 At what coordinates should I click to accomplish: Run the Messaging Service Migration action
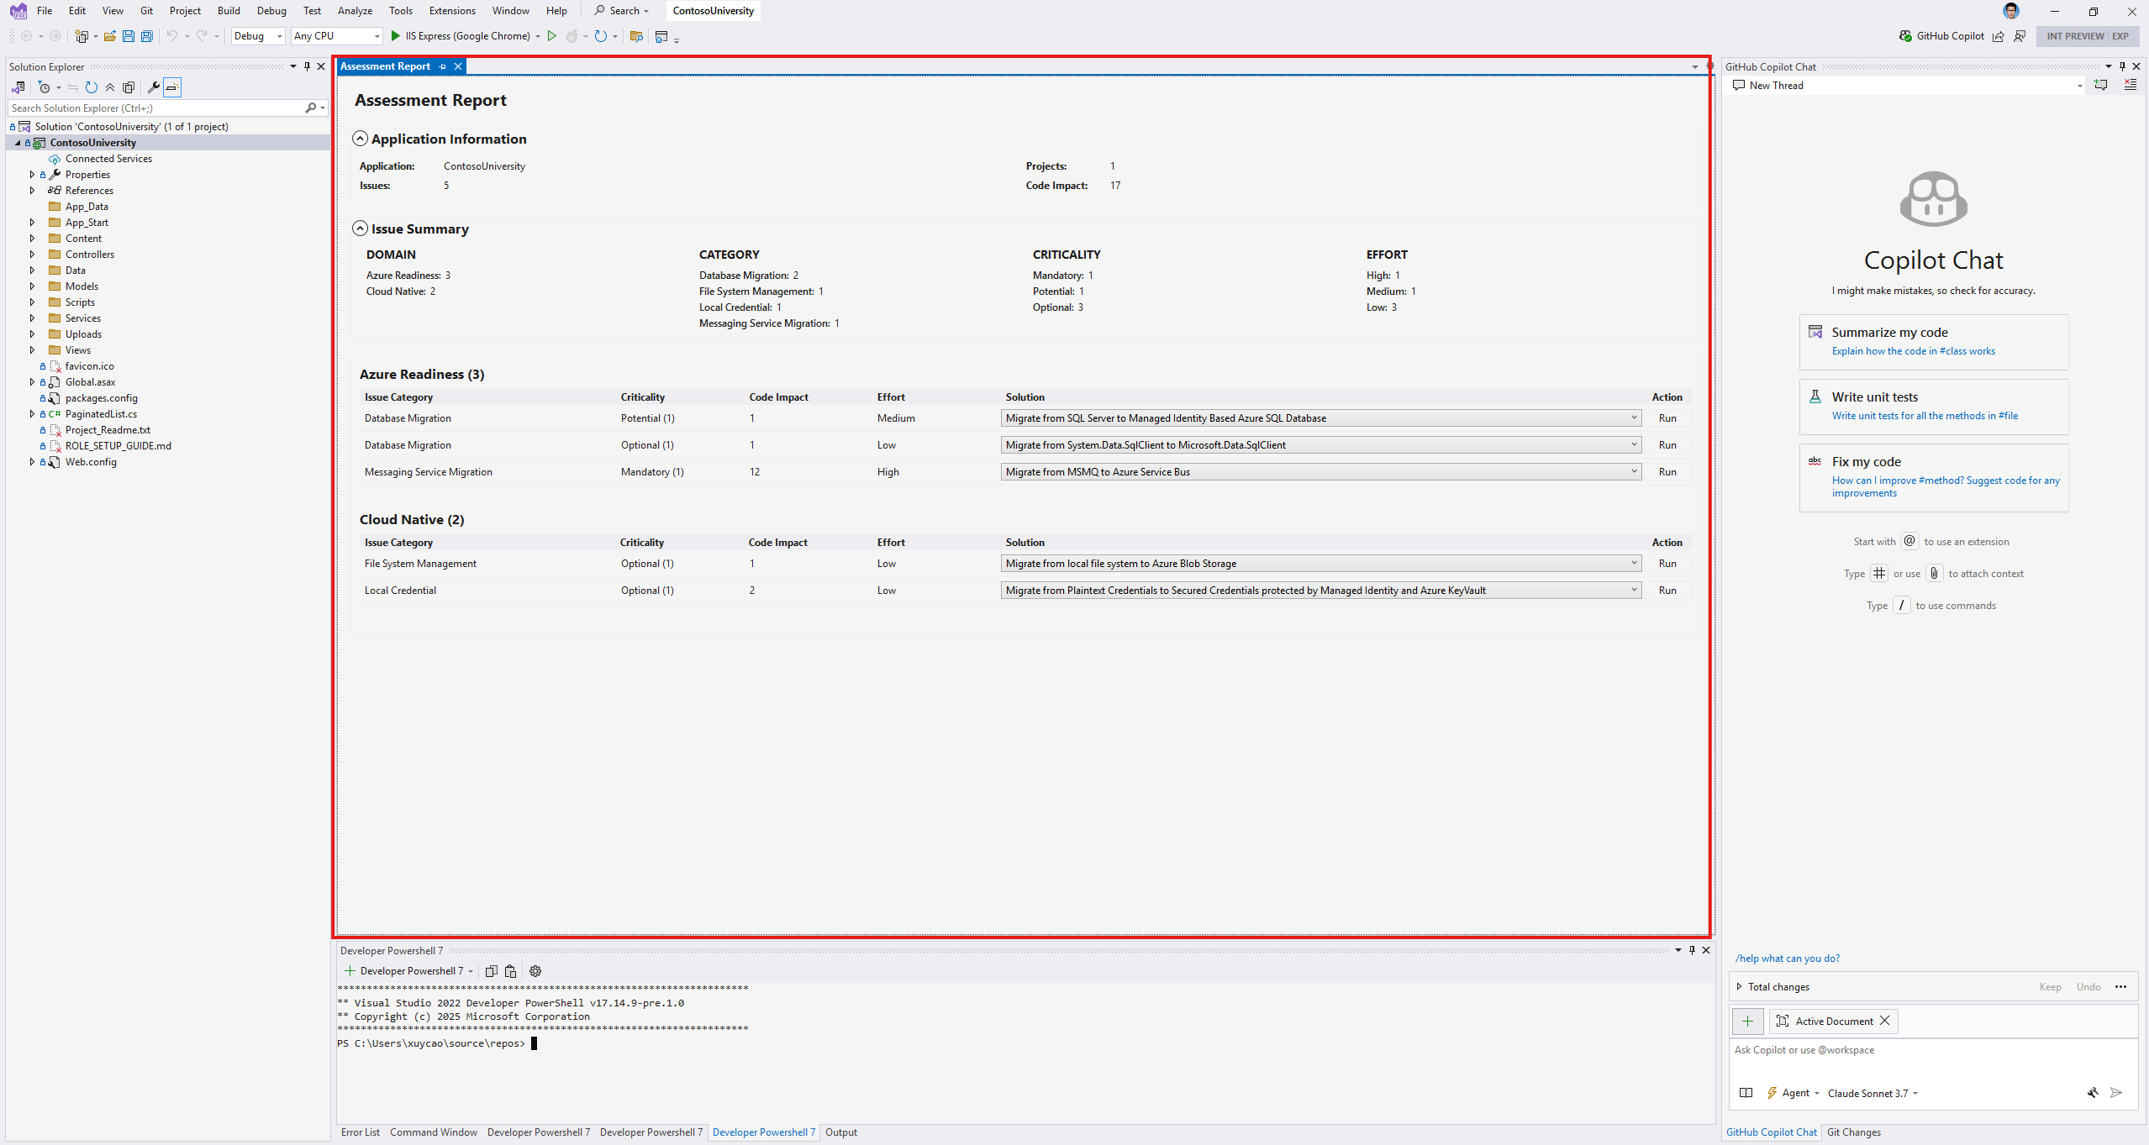click(1667, 472)
